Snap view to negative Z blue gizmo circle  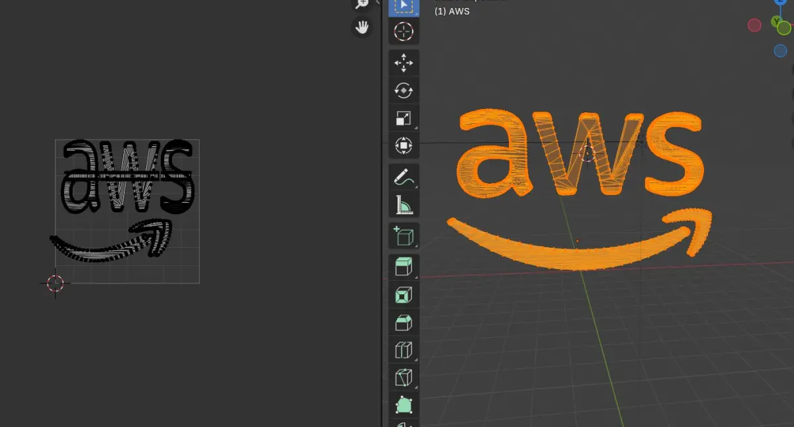[780, 51]
